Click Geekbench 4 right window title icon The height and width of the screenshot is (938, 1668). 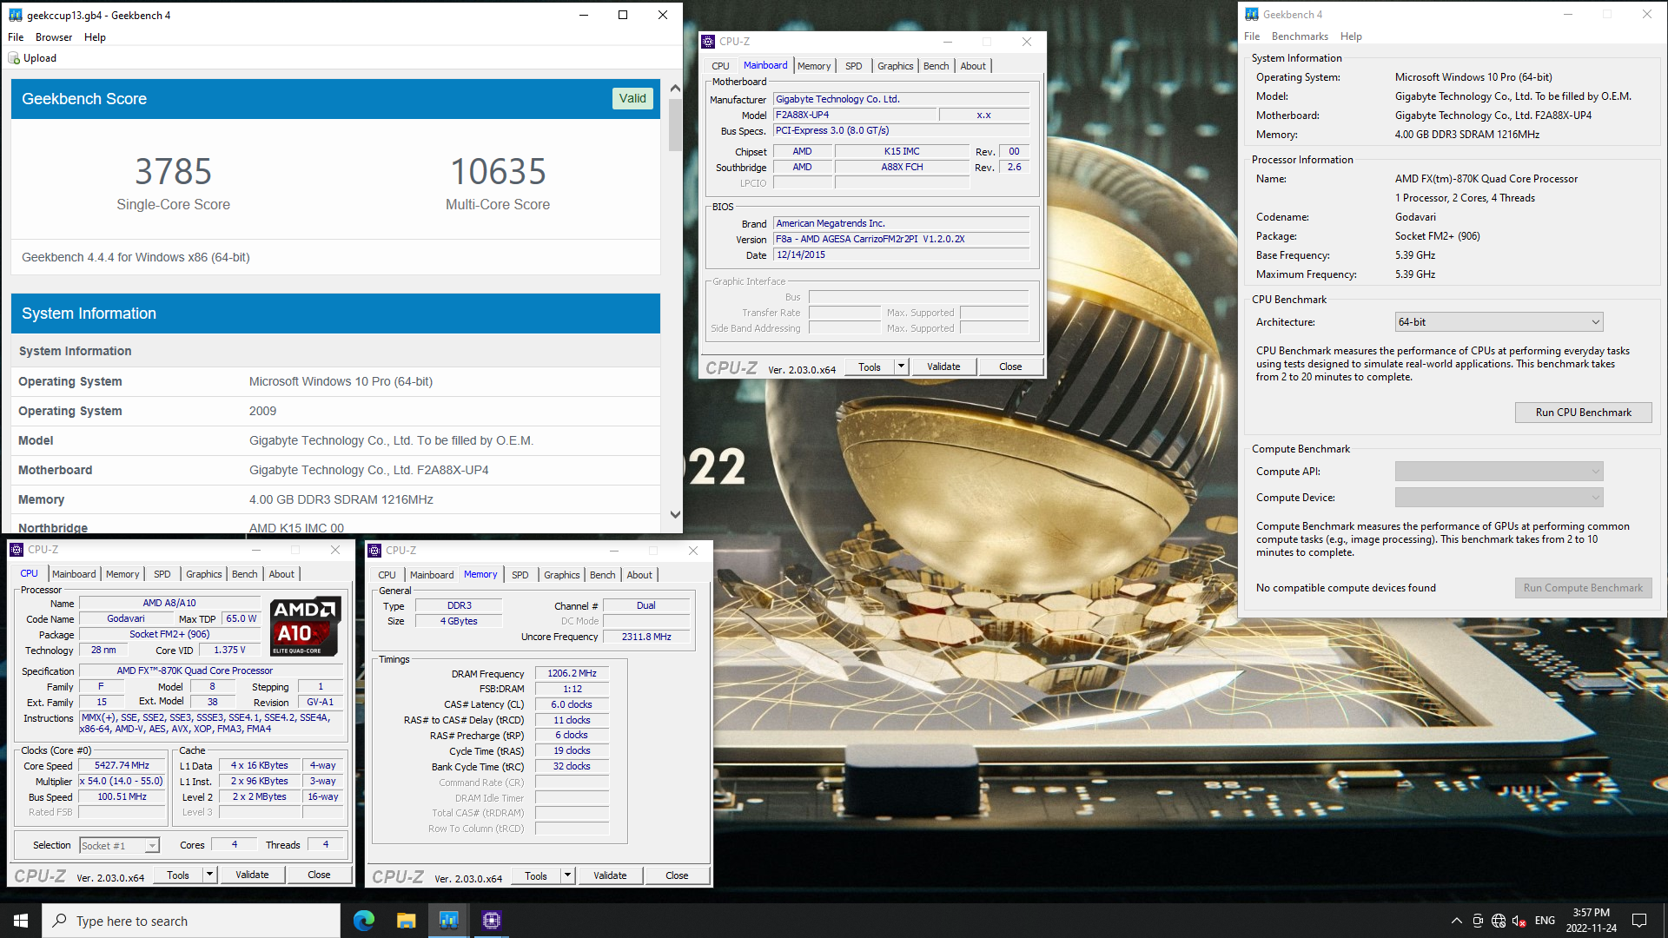click(x=1252, y=15)
